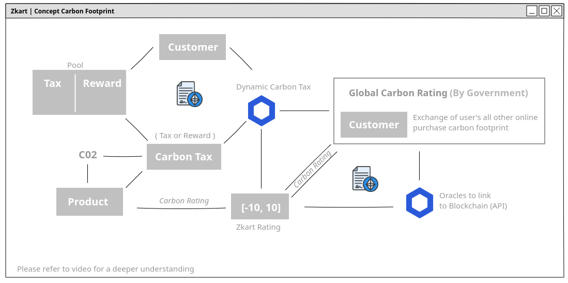
Task: Select the Product box
Action: 89,202
